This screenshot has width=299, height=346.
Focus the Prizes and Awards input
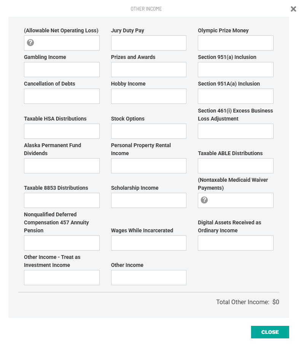[x=149, y=70]
